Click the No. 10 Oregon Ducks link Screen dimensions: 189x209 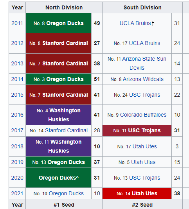tap(66, 193)
